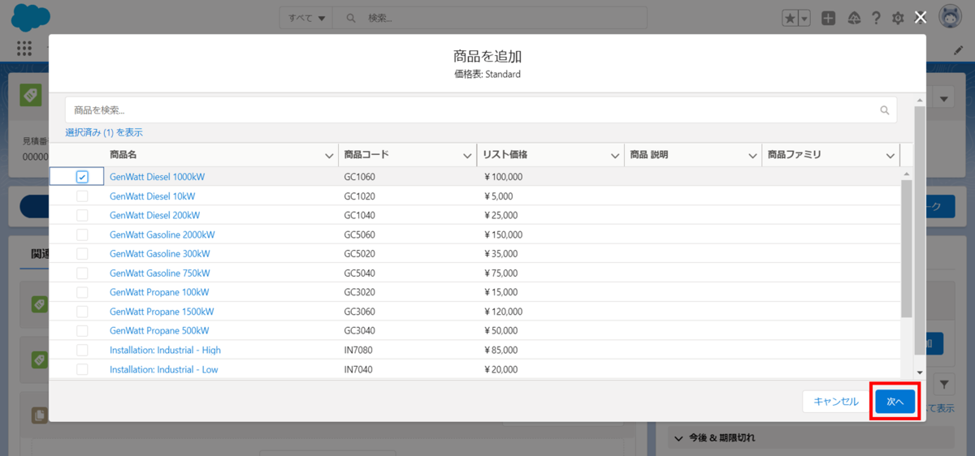Check the GenWatt Gasoline 2000kW checkbox

point(82,234)
